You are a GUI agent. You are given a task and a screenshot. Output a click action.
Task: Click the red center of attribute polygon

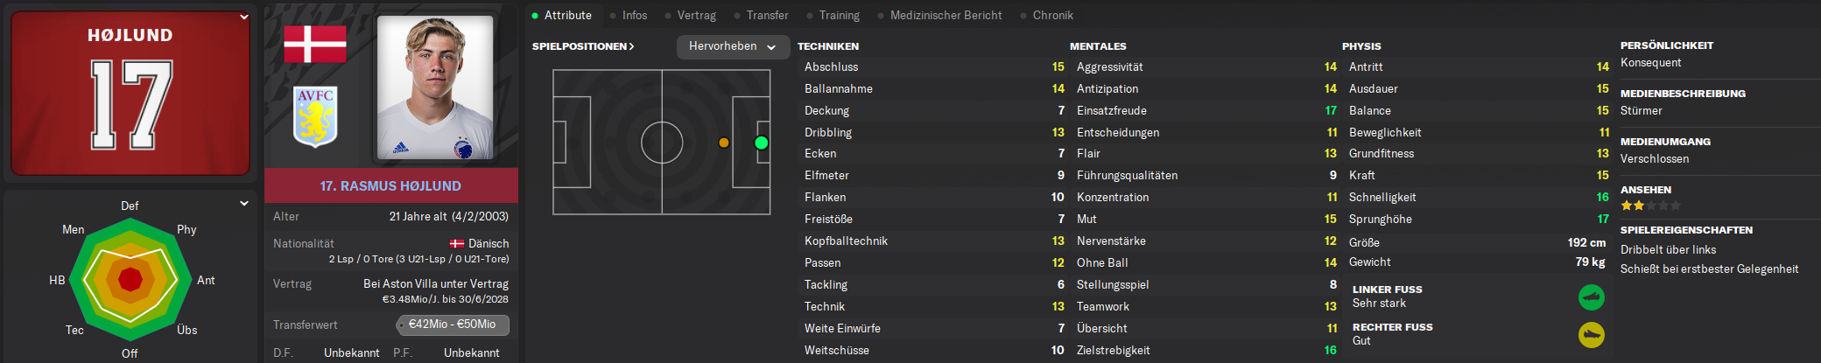pos(130,280)
